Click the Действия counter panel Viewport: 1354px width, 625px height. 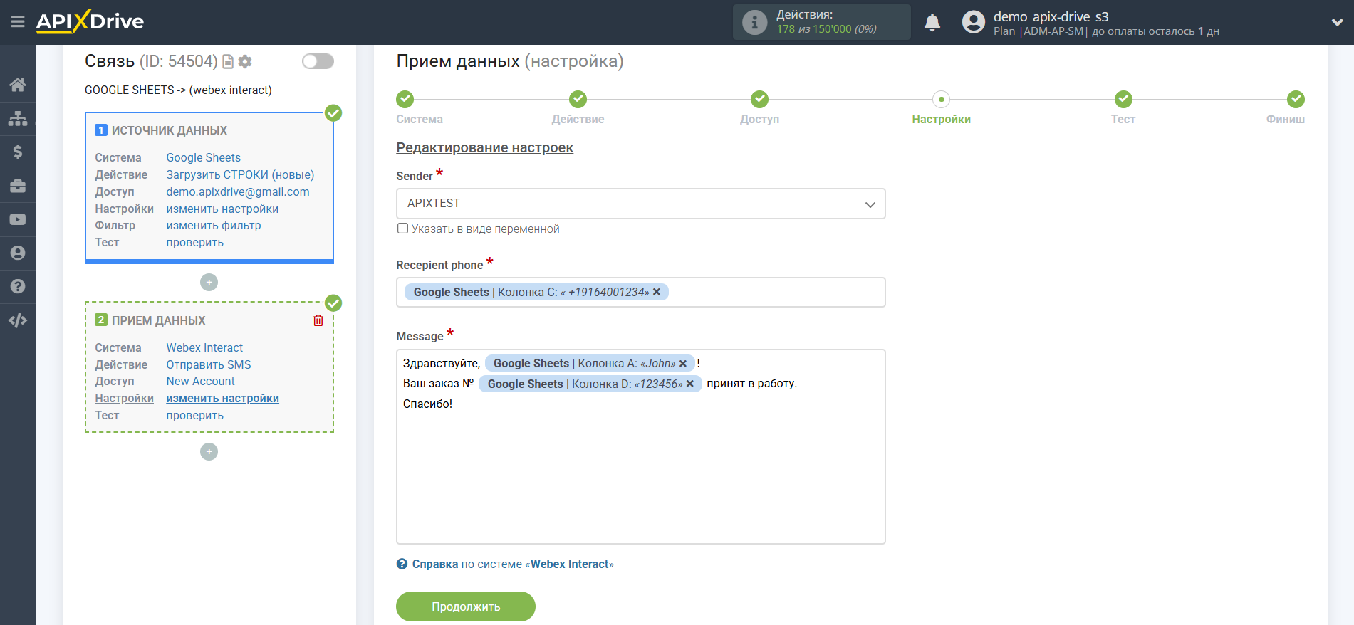(x=821, y=22)
